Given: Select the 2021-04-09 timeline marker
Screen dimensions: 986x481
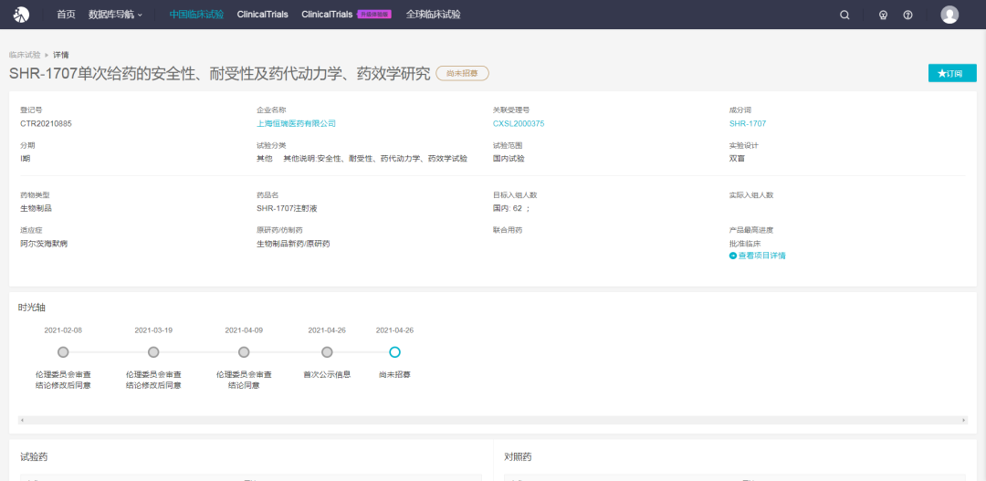Looking at the screenshot, I should tap(244, 352).
